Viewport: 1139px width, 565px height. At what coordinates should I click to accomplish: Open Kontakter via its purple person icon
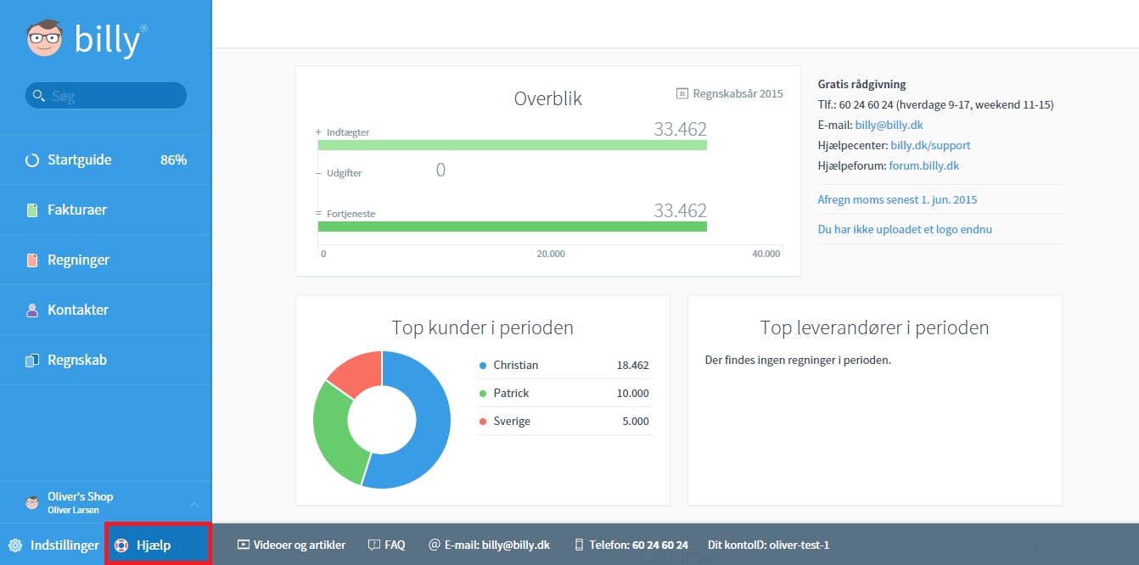tap(32, 310)
